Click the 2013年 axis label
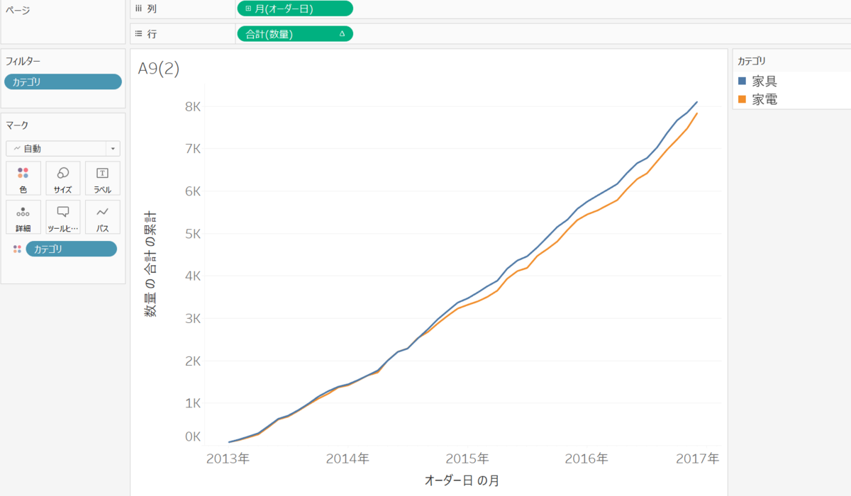This screenshot has width=851, height=496. [x=228, y=458]
